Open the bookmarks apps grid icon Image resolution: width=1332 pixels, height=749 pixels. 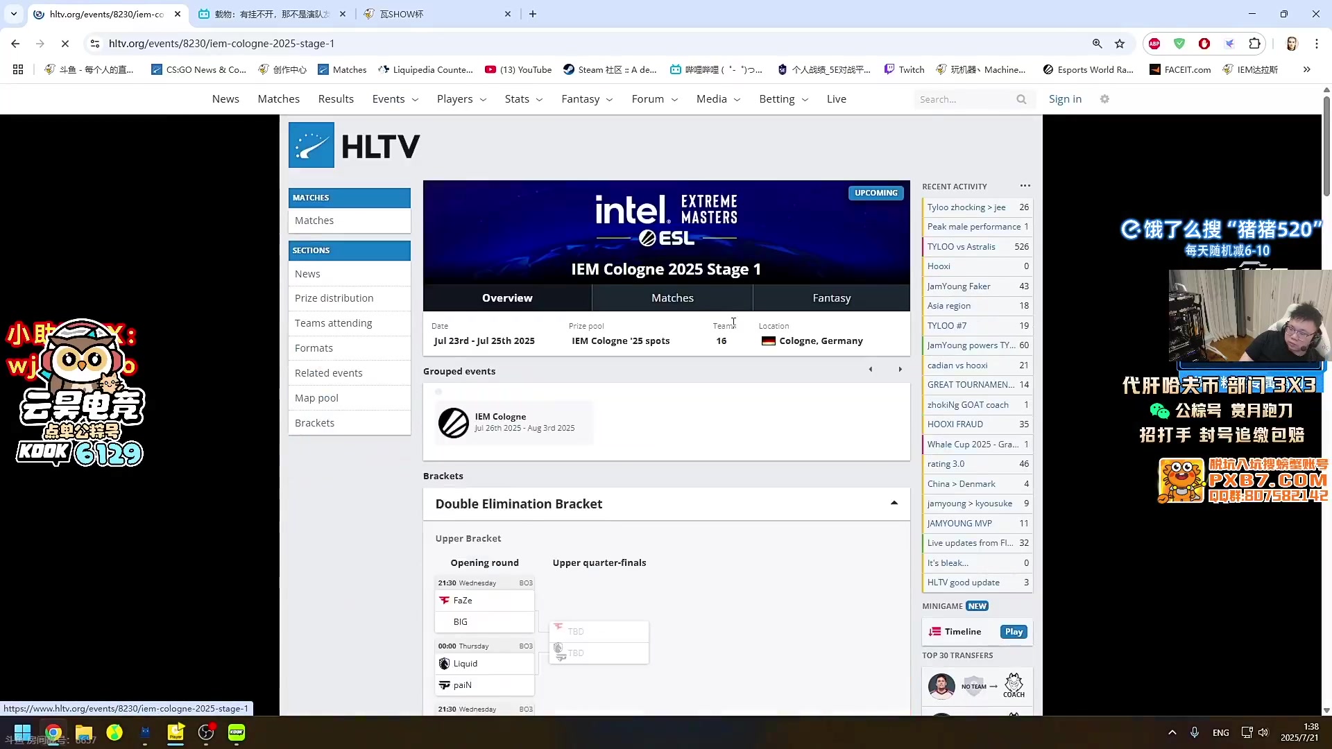click(18, 69)
